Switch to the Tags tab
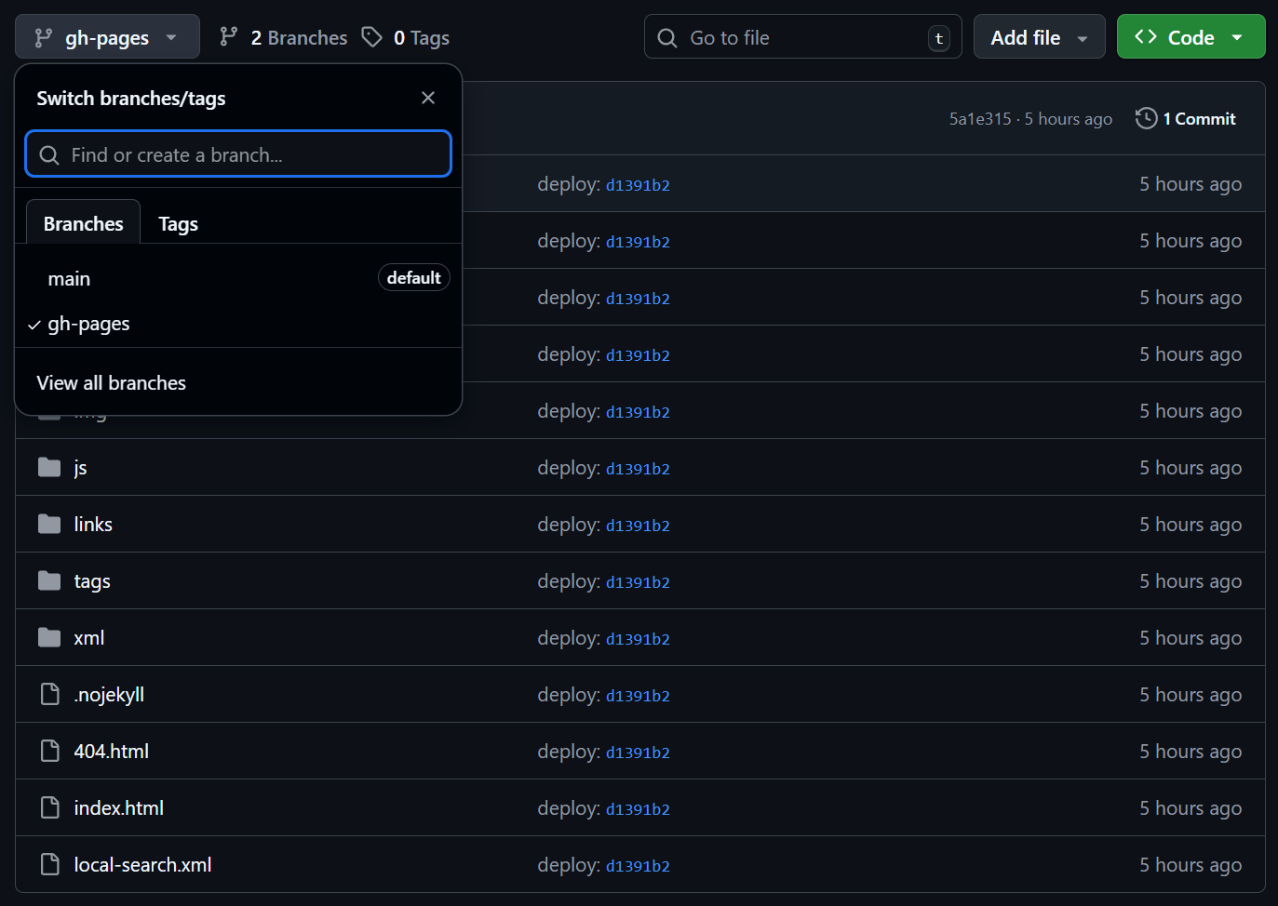 178,224
